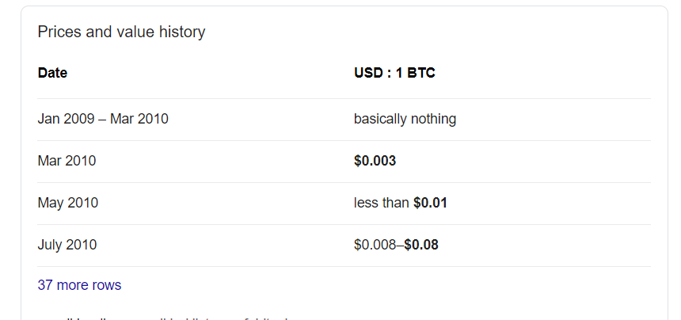Image resolution: width=681 pixels, height=320 pixels.
Task: Select the 'Date' column header
Action: coord(52,73)
